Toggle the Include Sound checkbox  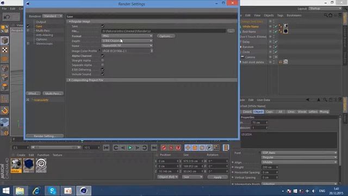tap(103, 74)
